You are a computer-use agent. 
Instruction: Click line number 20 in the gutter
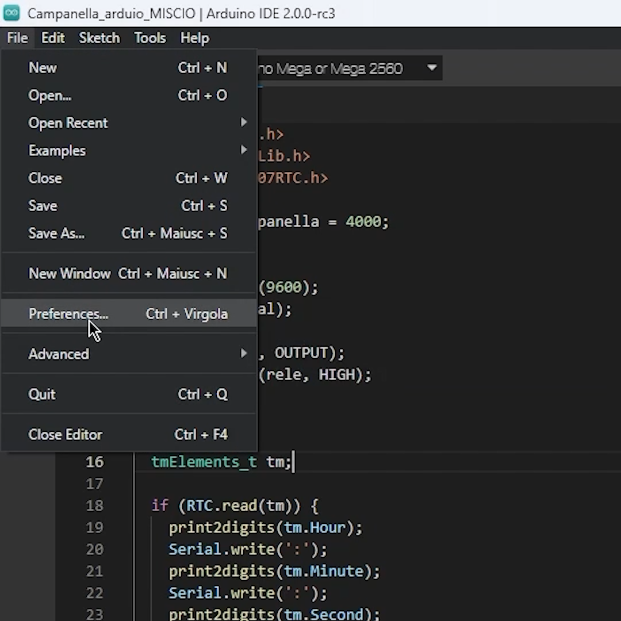[95, 549]
